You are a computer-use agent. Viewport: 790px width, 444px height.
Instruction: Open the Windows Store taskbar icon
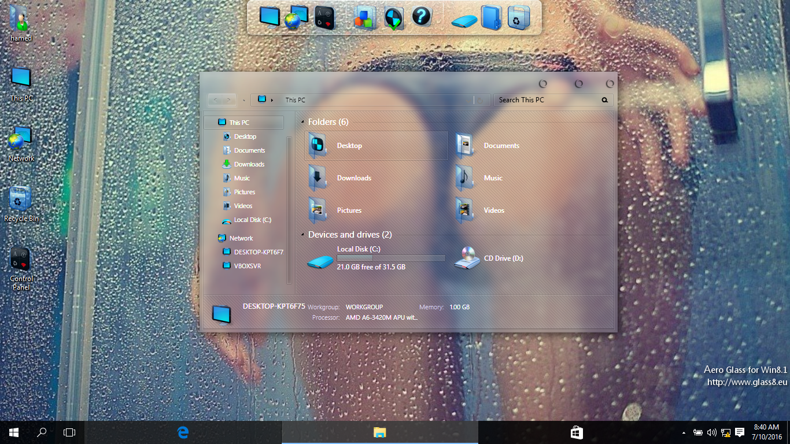tap(576, 432)
